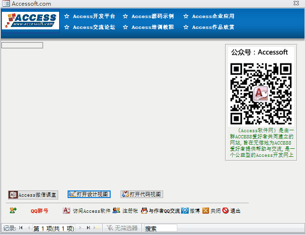Click the star icon beside Access作品欣赏
The image size is (305, 235).
point(186,27)
